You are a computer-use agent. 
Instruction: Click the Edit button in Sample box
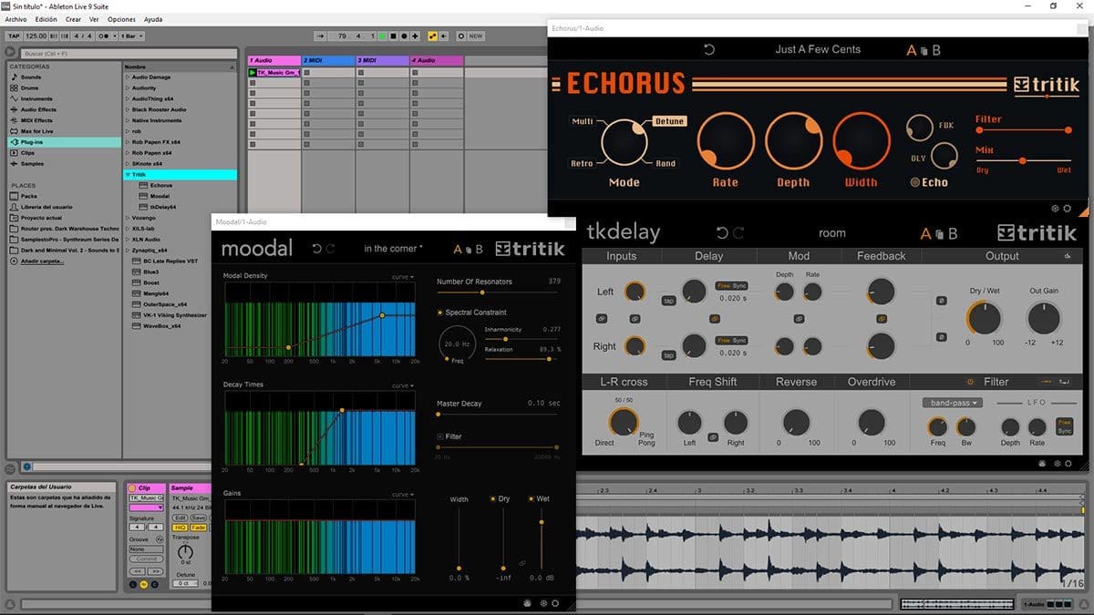point(180,518)
